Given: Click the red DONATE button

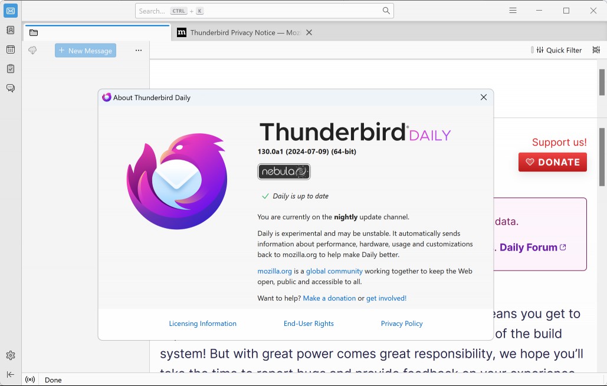Looking at the screenshot, I should [x=552, y=162].
